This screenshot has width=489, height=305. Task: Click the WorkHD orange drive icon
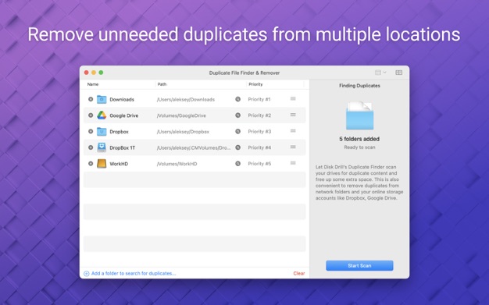coord(102,164)
